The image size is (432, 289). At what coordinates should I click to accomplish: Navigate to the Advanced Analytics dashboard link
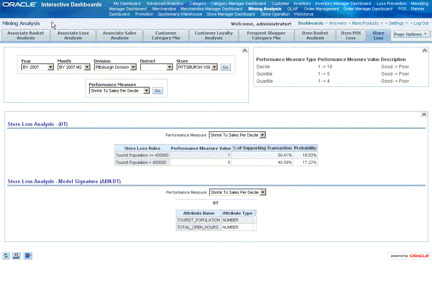pos(165,3)
